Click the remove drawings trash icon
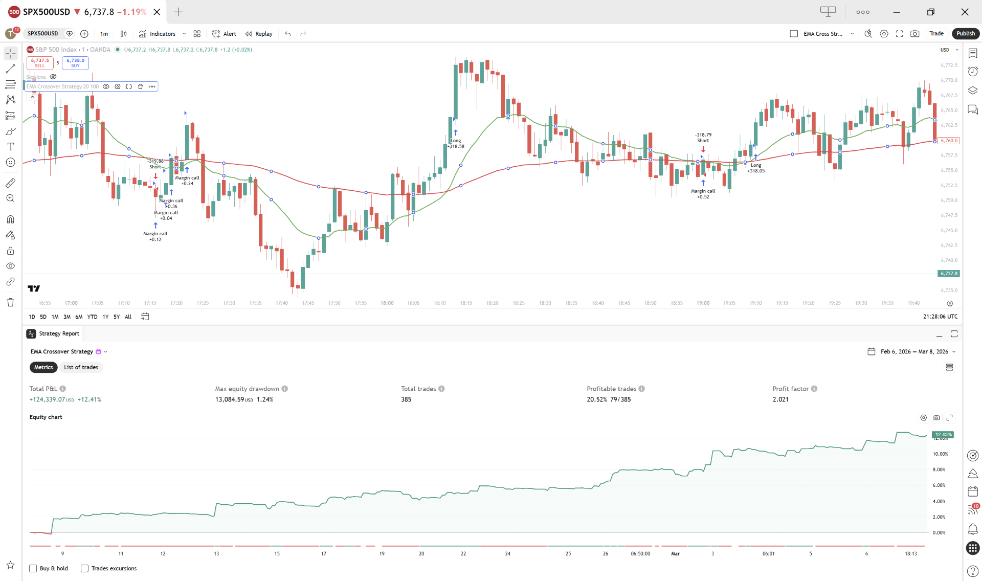 click(10, 302)
